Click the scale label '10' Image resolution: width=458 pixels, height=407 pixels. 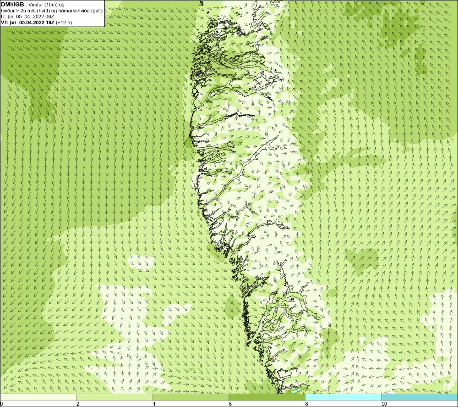coord(384,404)
